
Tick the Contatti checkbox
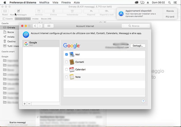click(66, 62)
